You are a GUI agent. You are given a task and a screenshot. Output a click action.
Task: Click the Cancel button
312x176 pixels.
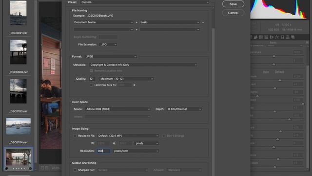233,13
